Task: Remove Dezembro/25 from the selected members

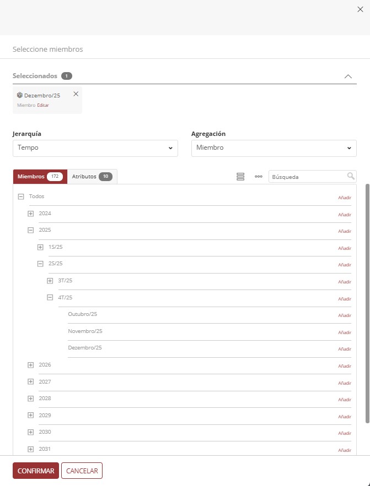Action: 76,94
